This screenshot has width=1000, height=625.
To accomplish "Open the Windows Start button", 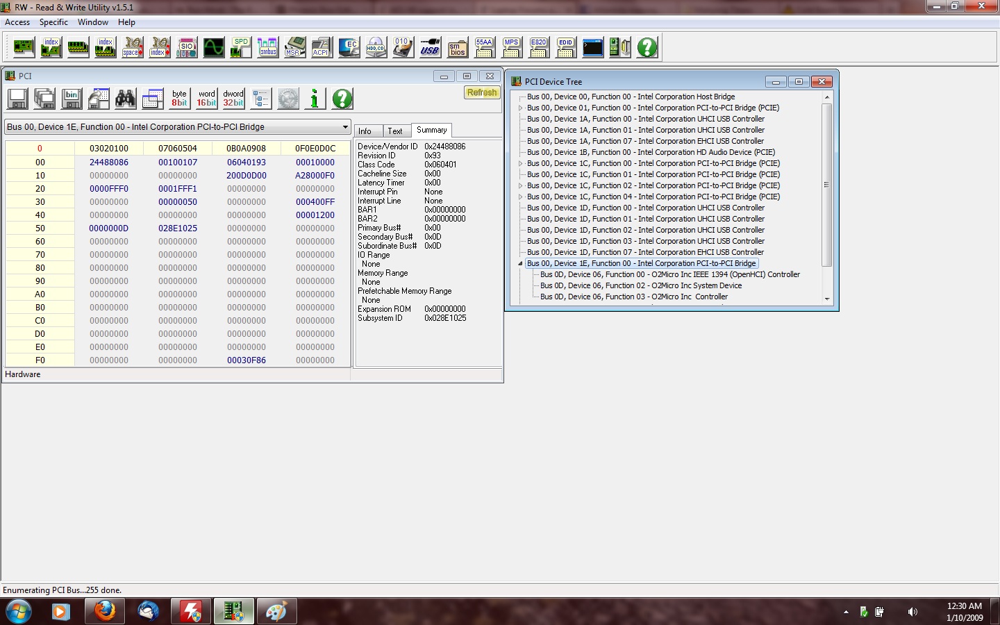I will pos(19,612).
